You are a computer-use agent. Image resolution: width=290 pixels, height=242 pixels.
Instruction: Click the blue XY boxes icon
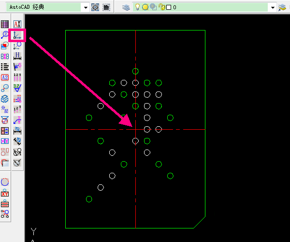(5, 141)
